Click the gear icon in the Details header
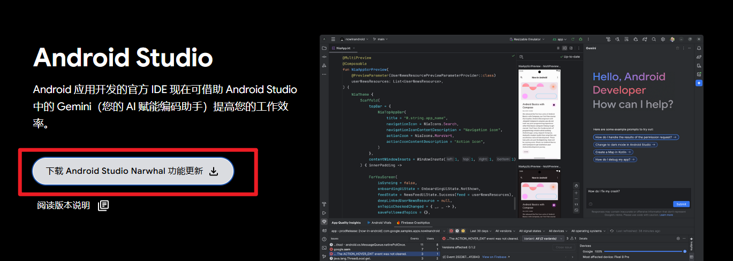 click(678, 239)
